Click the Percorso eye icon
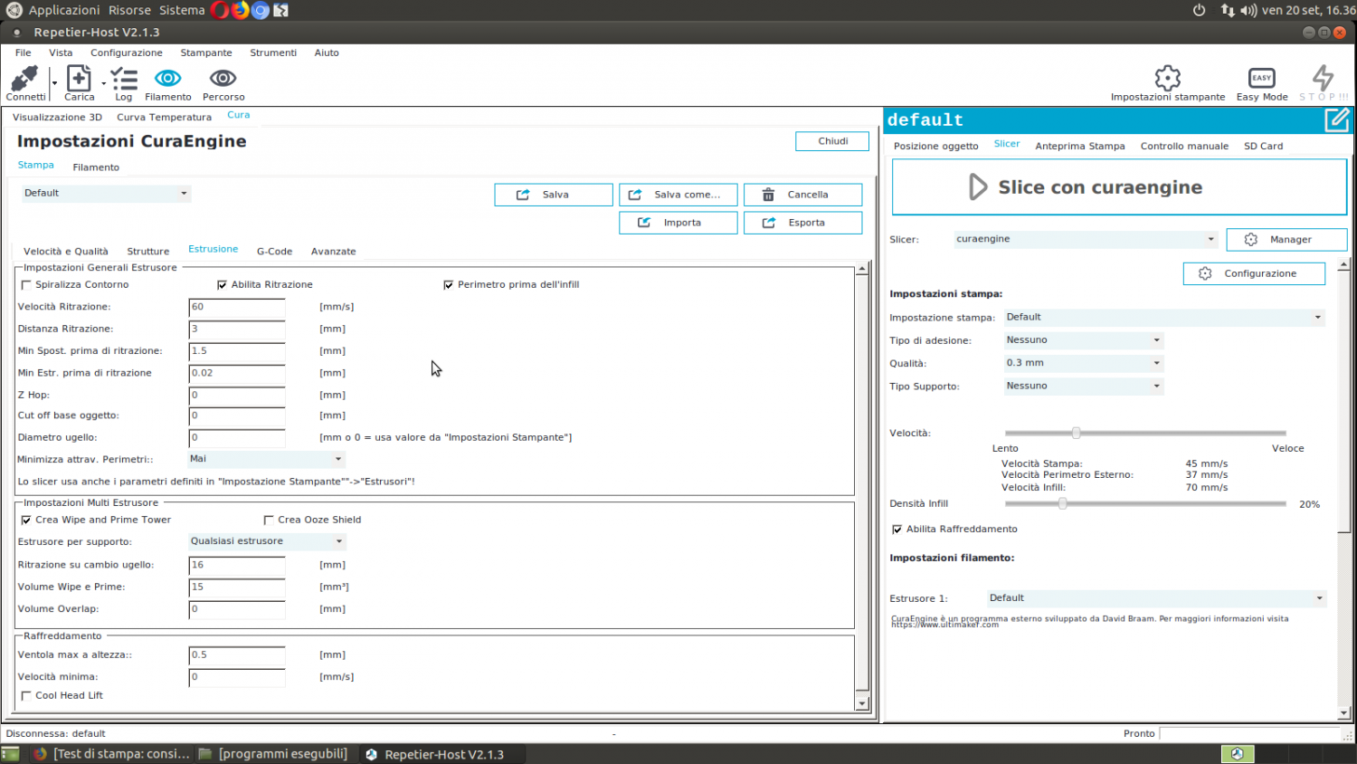 pyautogui.click(x=223, y=79)
